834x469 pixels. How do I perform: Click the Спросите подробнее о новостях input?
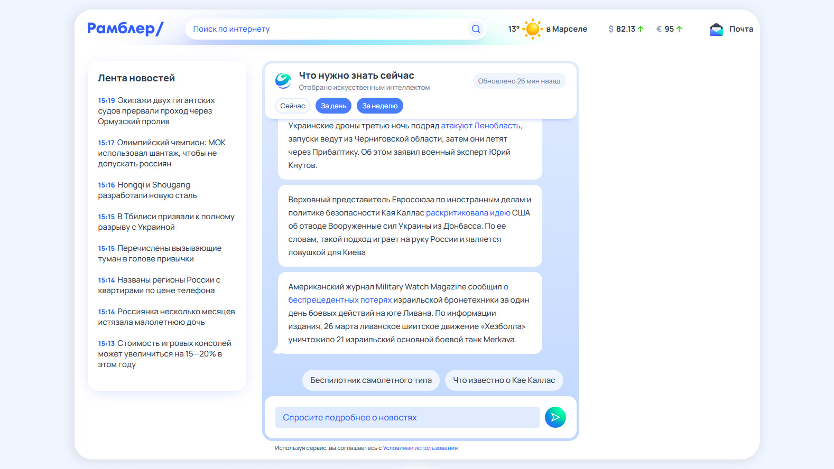407,417
